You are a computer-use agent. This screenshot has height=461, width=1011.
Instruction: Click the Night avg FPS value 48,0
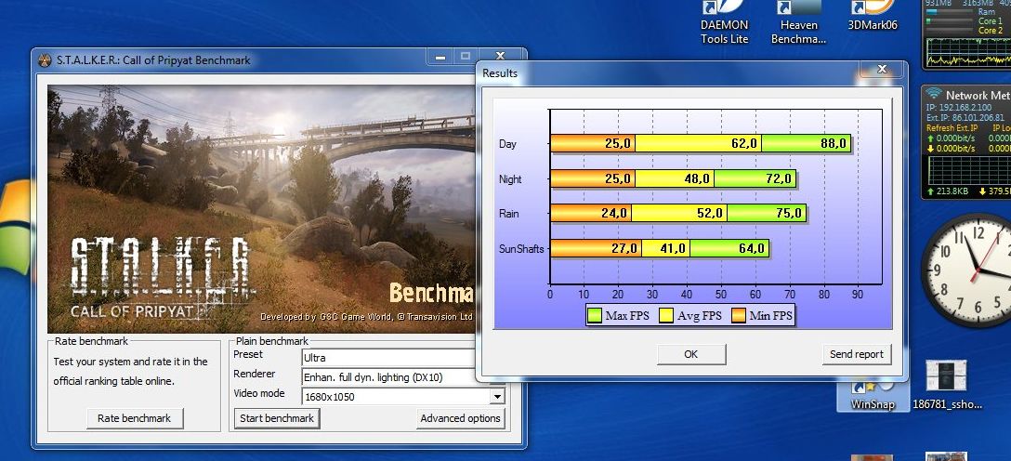(x=697, y=178)
